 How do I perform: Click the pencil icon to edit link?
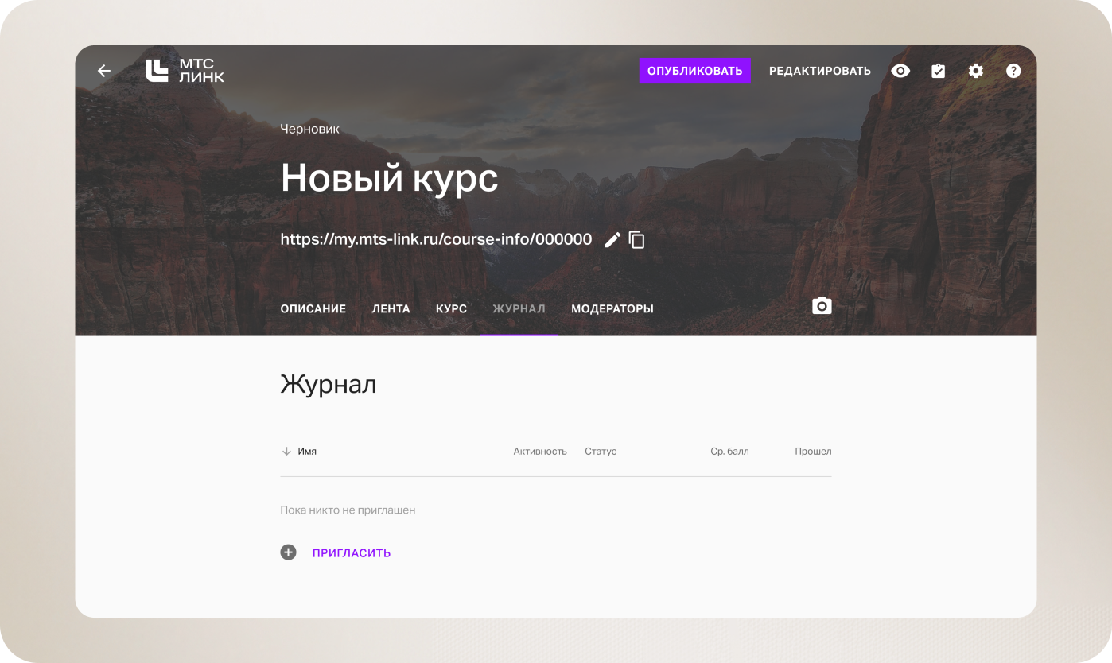pos(612,240)
